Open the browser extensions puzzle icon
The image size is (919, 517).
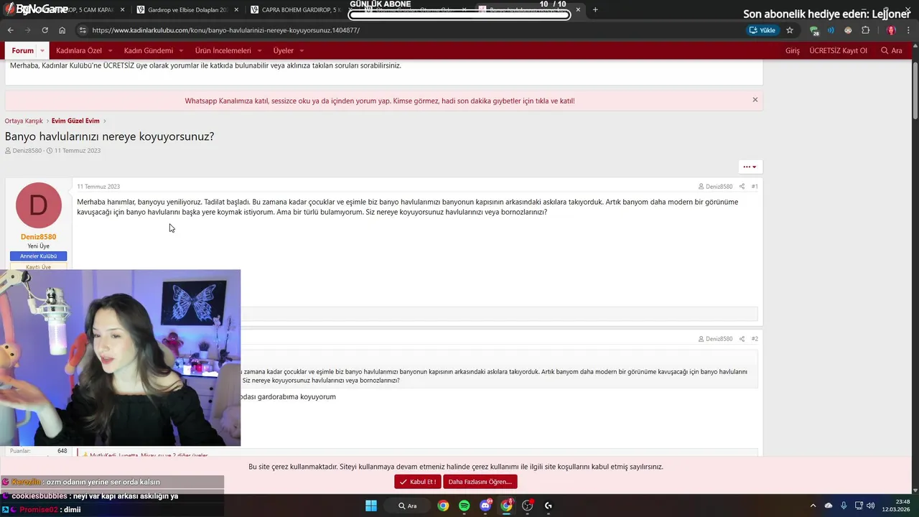(865, 30)
